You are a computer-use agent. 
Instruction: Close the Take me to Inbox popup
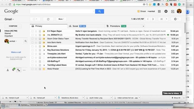click(181, 93)
